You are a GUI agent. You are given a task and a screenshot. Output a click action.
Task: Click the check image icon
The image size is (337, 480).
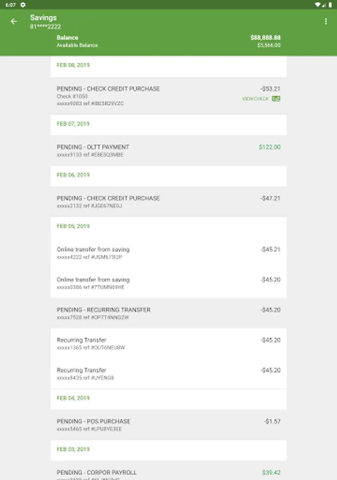[276, 99]
